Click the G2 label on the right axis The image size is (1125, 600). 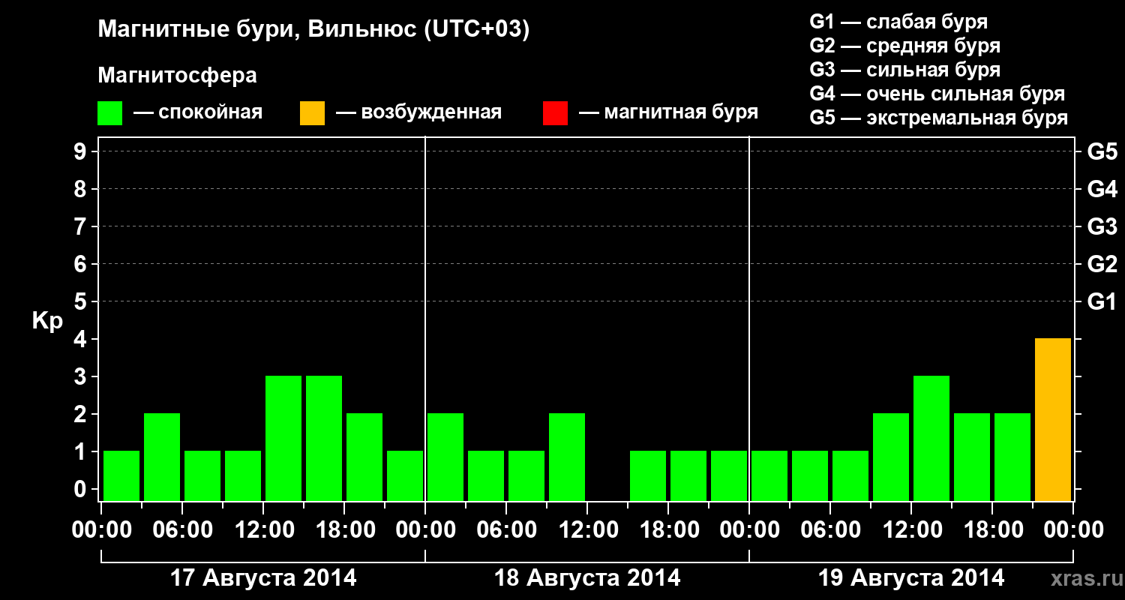1102,264
